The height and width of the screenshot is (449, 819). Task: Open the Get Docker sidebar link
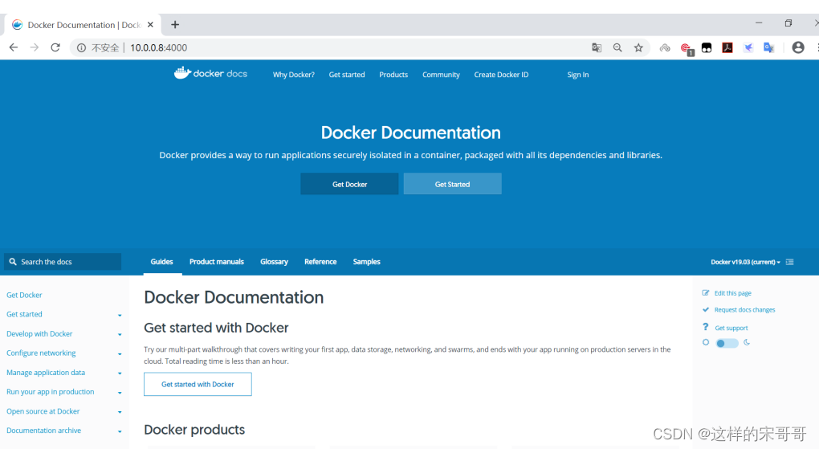coord(24,295)
